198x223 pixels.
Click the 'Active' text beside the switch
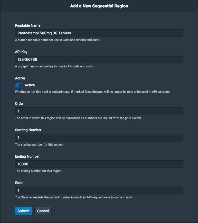pos(30,85)
